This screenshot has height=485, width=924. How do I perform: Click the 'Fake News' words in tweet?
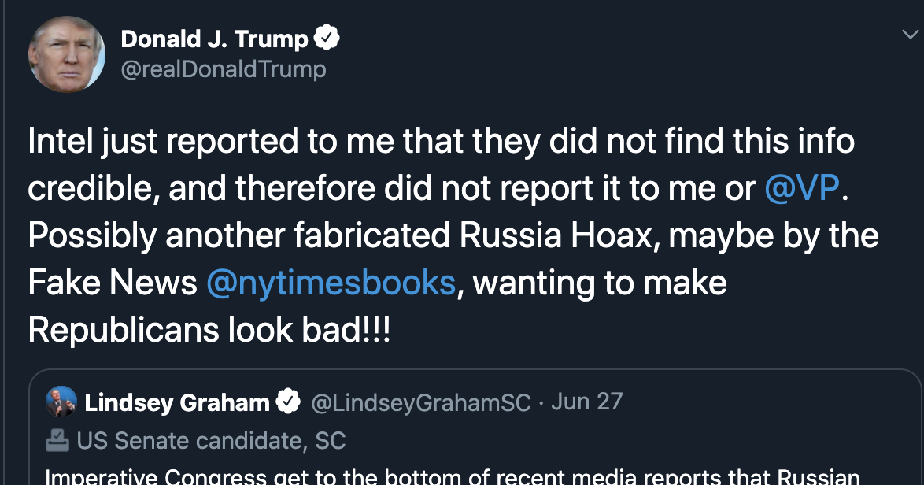tap(113, 283)
